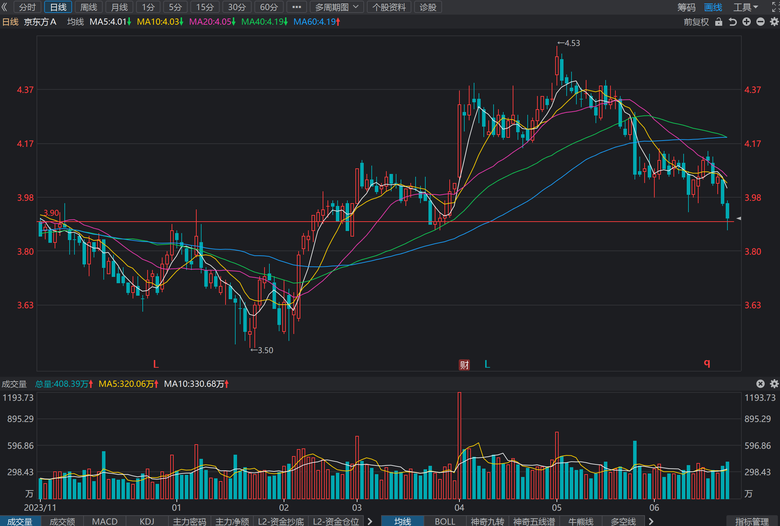Click the red 财 financial marker
The image size is (780, 526).
click(x=464, y=365)
